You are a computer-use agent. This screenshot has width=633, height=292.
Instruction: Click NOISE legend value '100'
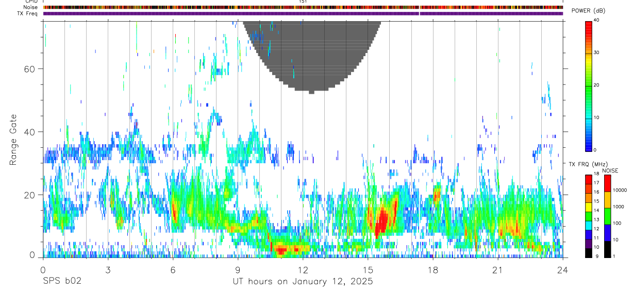pyautogui.click(x=618, y=223)
